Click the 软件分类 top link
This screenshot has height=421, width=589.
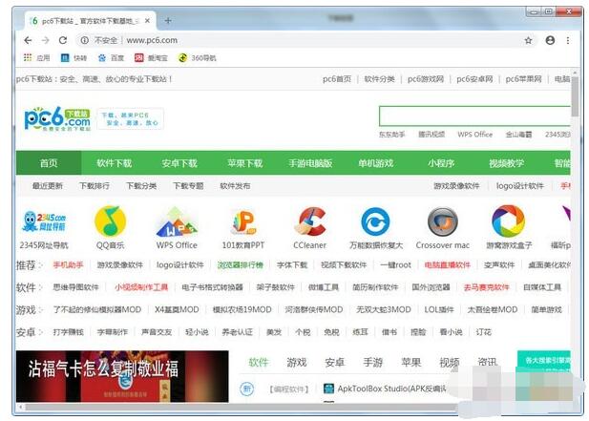click(x=379, y=79)
